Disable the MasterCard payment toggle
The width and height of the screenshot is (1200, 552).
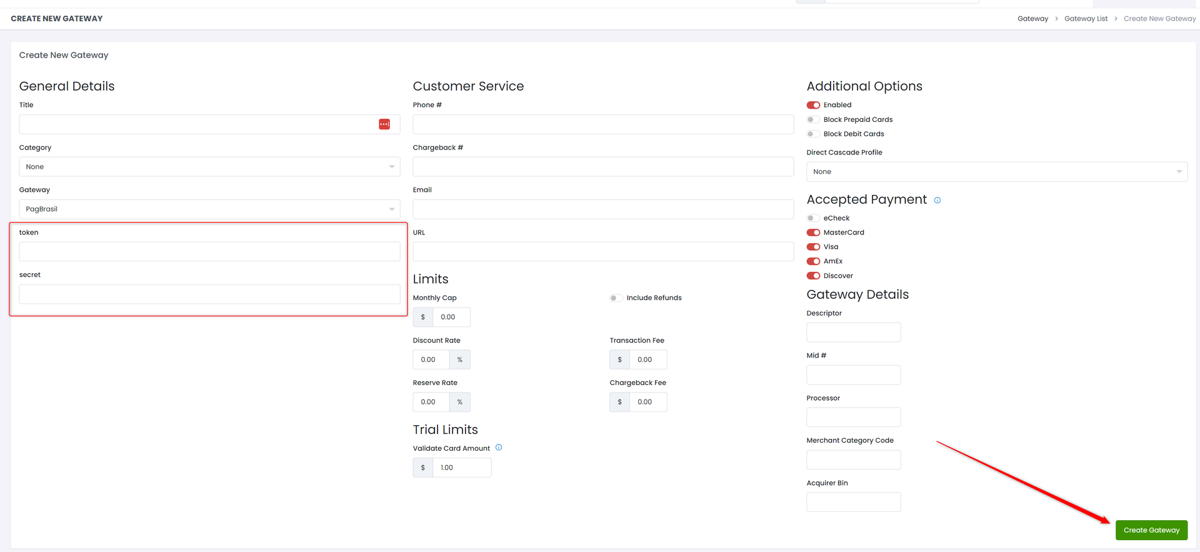[813, 233]
